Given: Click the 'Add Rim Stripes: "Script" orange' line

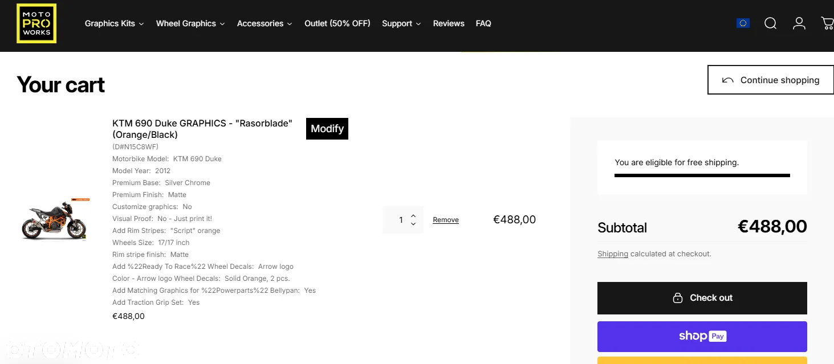Looking at the screenshot, I should point(166,231).
